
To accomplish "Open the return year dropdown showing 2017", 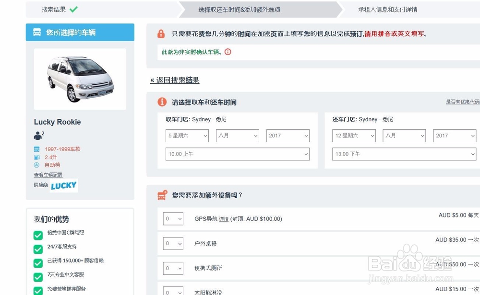I will (455, 136).
